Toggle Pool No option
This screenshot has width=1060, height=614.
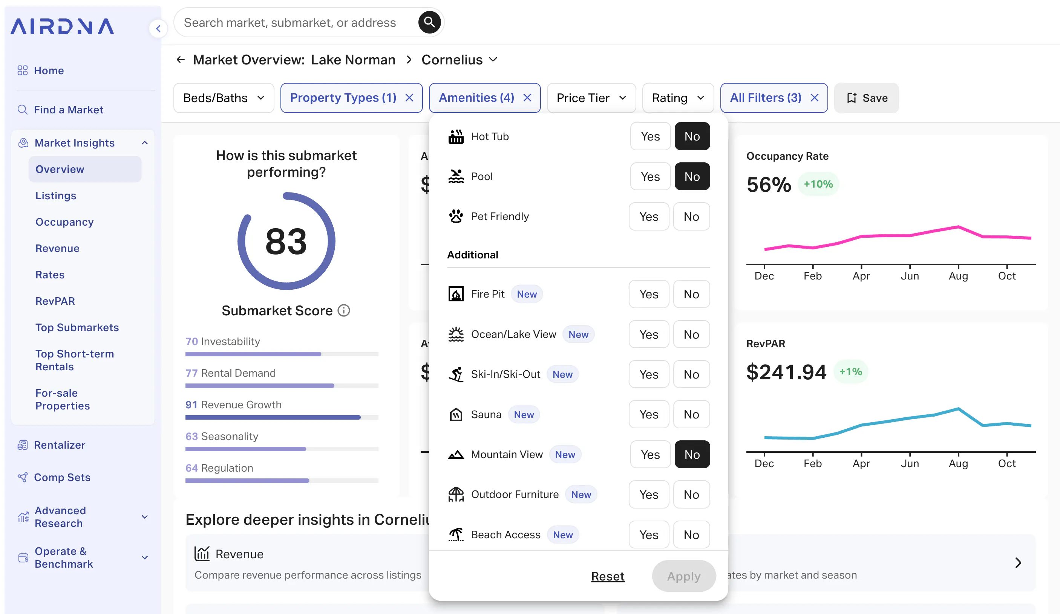point(692,177)
